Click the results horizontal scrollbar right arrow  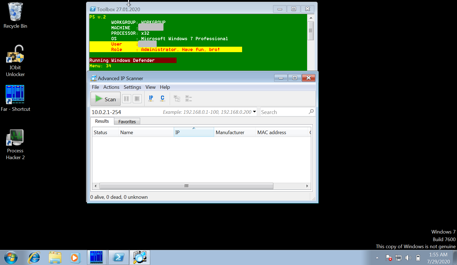307,186
